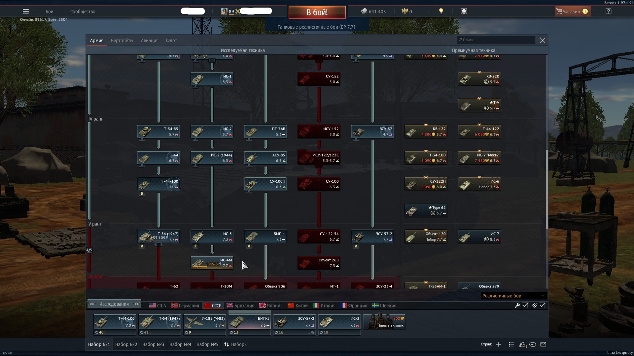Open the squad list icon
This screenshot has width=634, height=356.
[x=511, y=344]
